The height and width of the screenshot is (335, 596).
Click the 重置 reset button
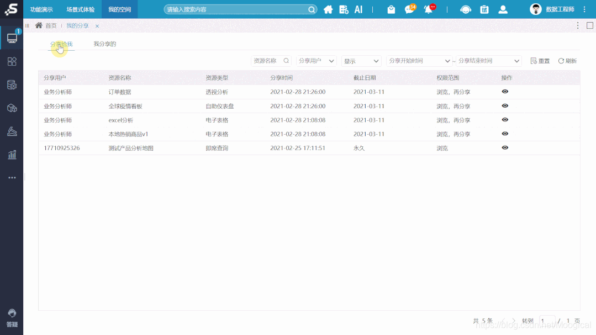click(x=540, y=61)
